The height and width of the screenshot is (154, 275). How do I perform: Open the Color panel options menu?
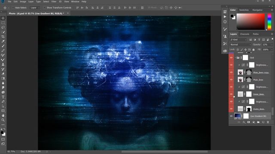click(x=272, y=10)
